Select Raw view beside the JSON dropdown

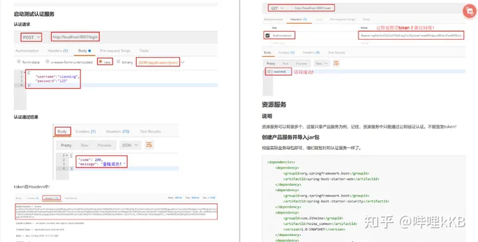[x=84, y=145]
